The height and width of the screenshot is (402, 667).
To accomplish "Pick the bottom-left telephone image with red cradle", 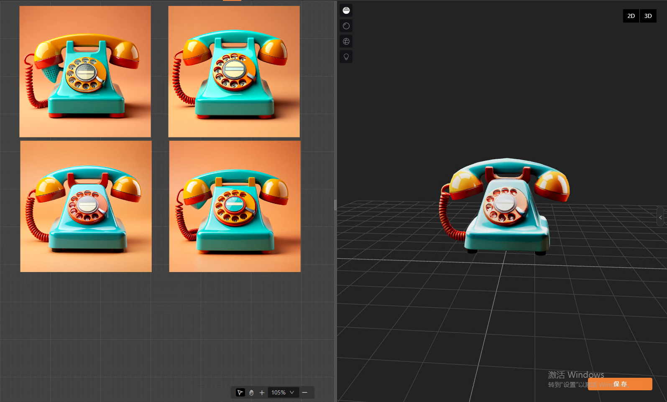I will 86,206.
